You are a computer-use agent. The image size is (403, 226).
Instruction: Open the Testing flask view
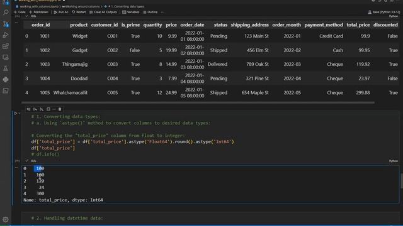coord(6,68)
